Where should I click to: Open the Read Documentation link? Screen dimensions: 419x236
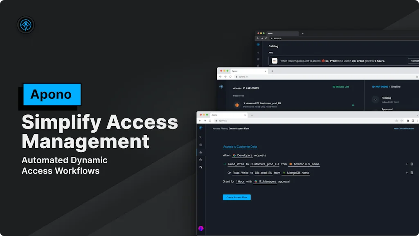403,129
